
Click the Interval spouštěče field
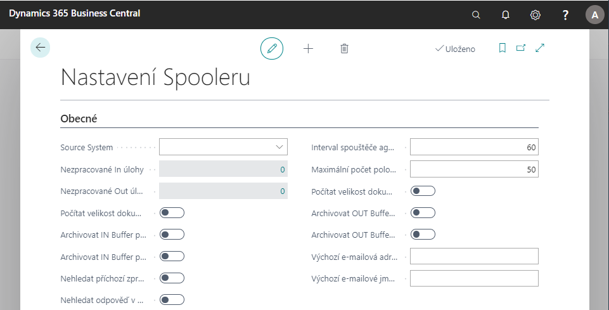pos(474,148)
